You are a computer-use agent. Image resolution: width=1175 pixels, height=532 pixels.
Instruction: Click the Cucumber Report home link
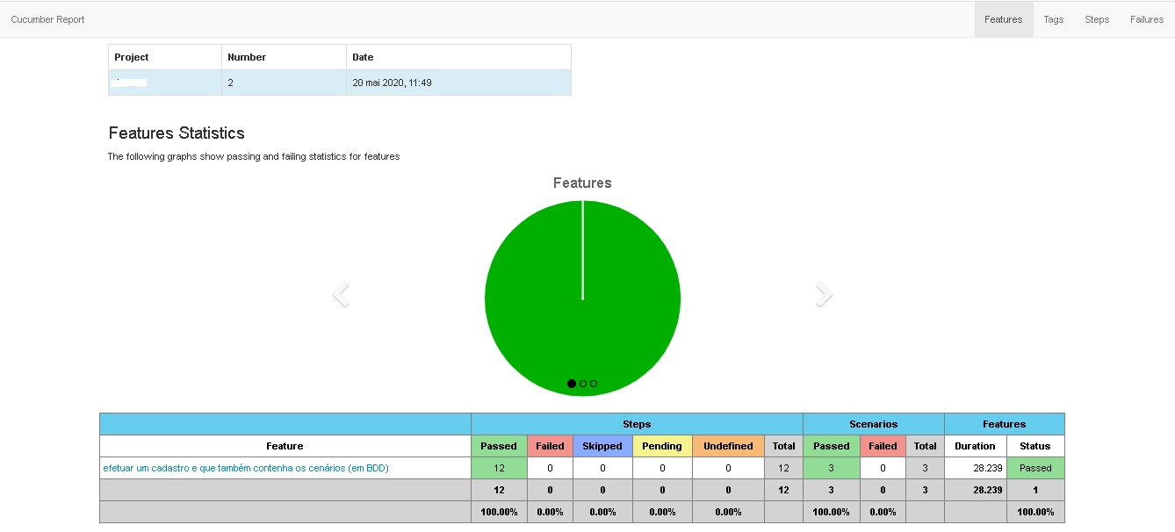coord(47,18)
